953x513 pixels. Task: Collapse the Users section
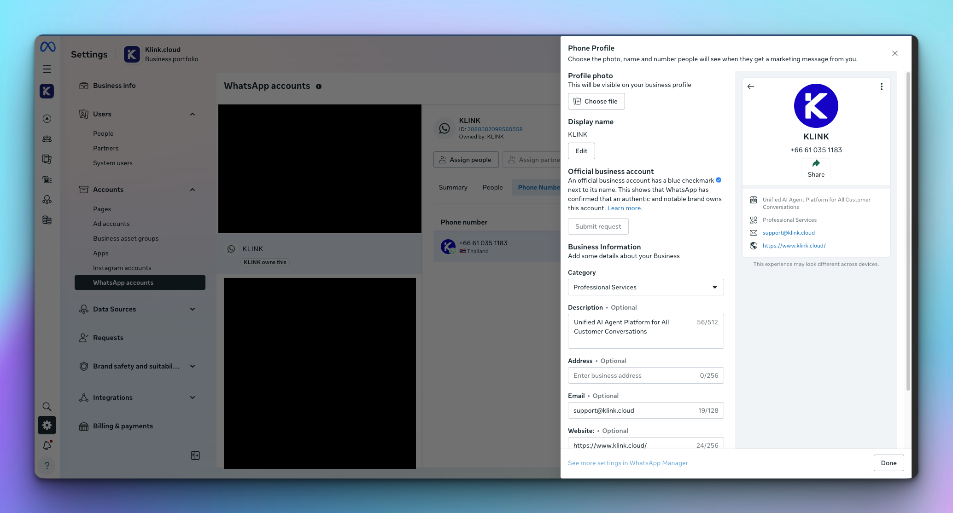coord(193,114)
